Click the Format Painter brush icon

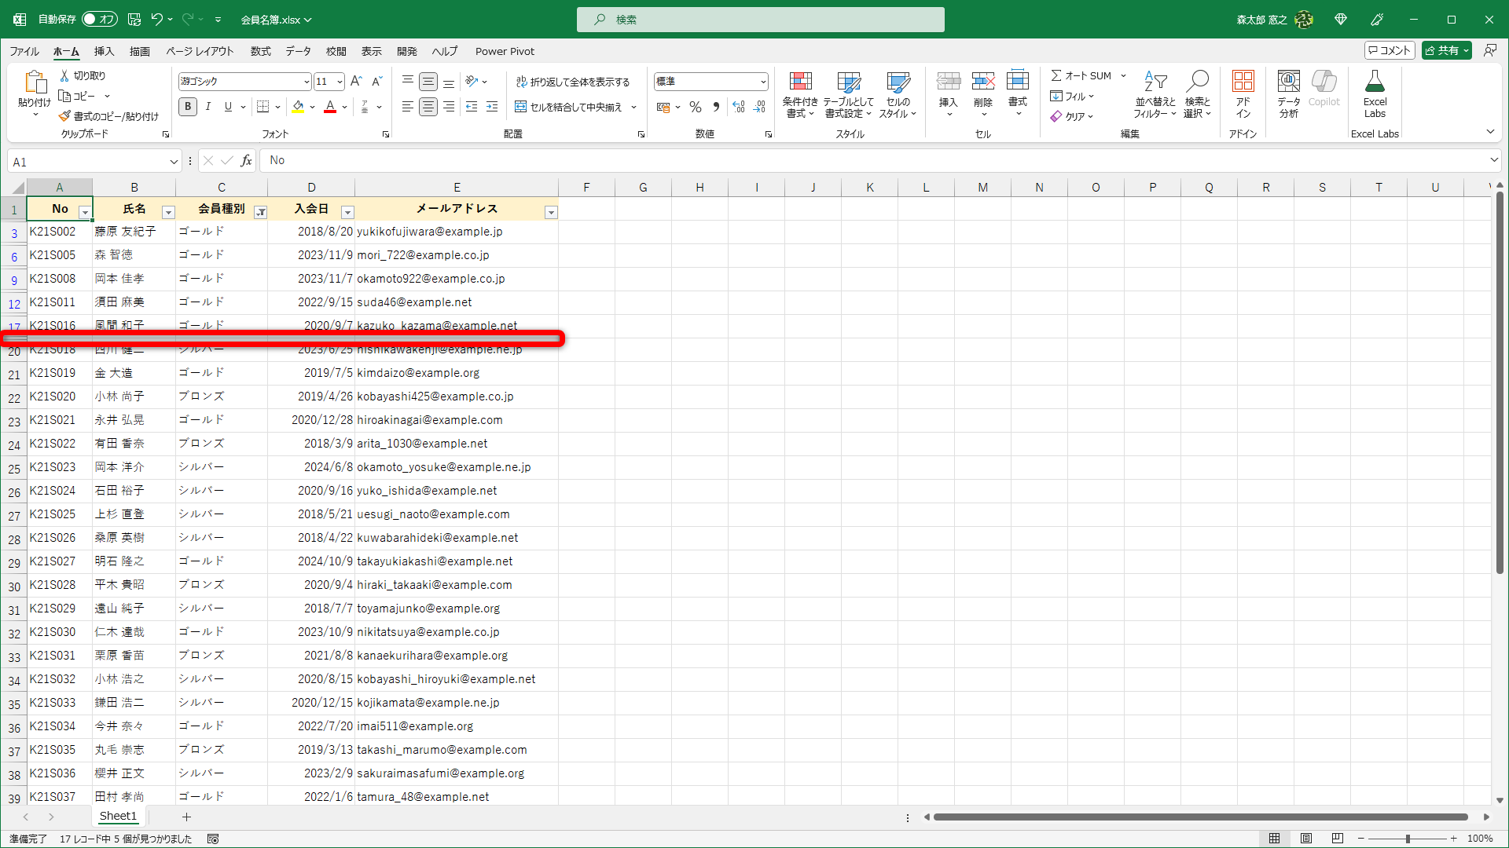(x=64, y=116)
